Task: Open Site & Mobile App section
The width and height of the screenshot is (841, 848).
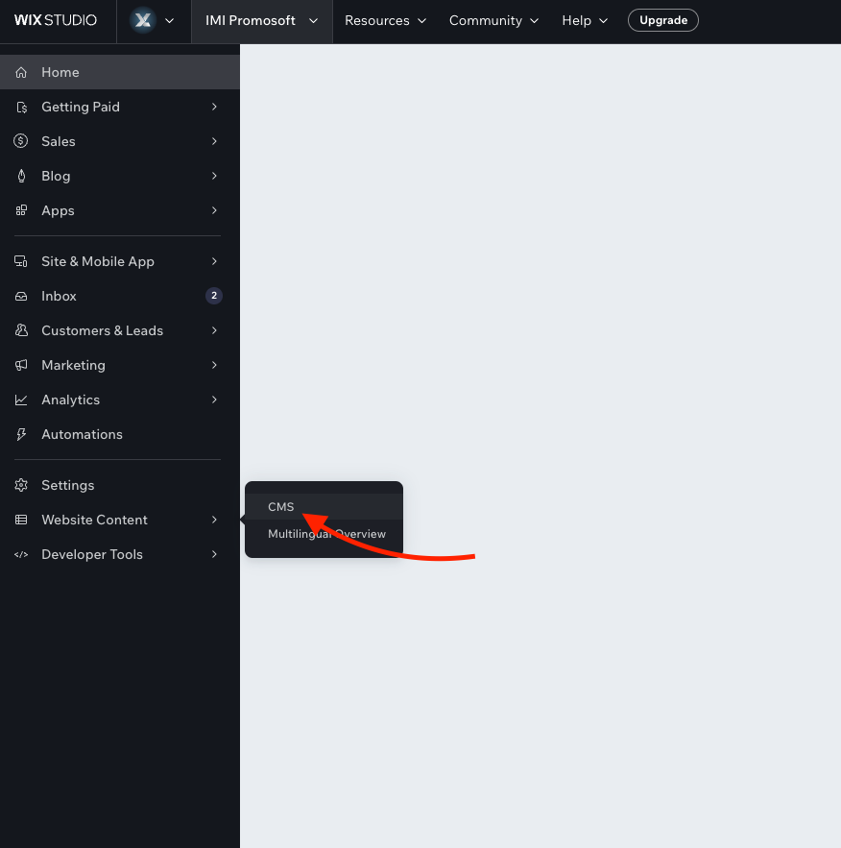Action: tap(120, 261)
